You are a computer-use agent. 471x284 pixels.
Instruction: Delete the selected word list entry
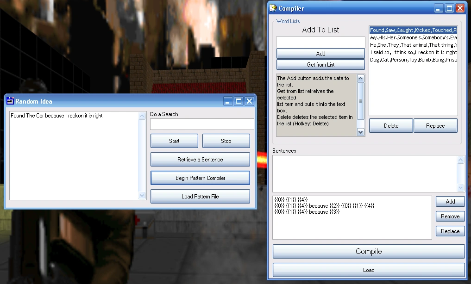tap(390, 125)
